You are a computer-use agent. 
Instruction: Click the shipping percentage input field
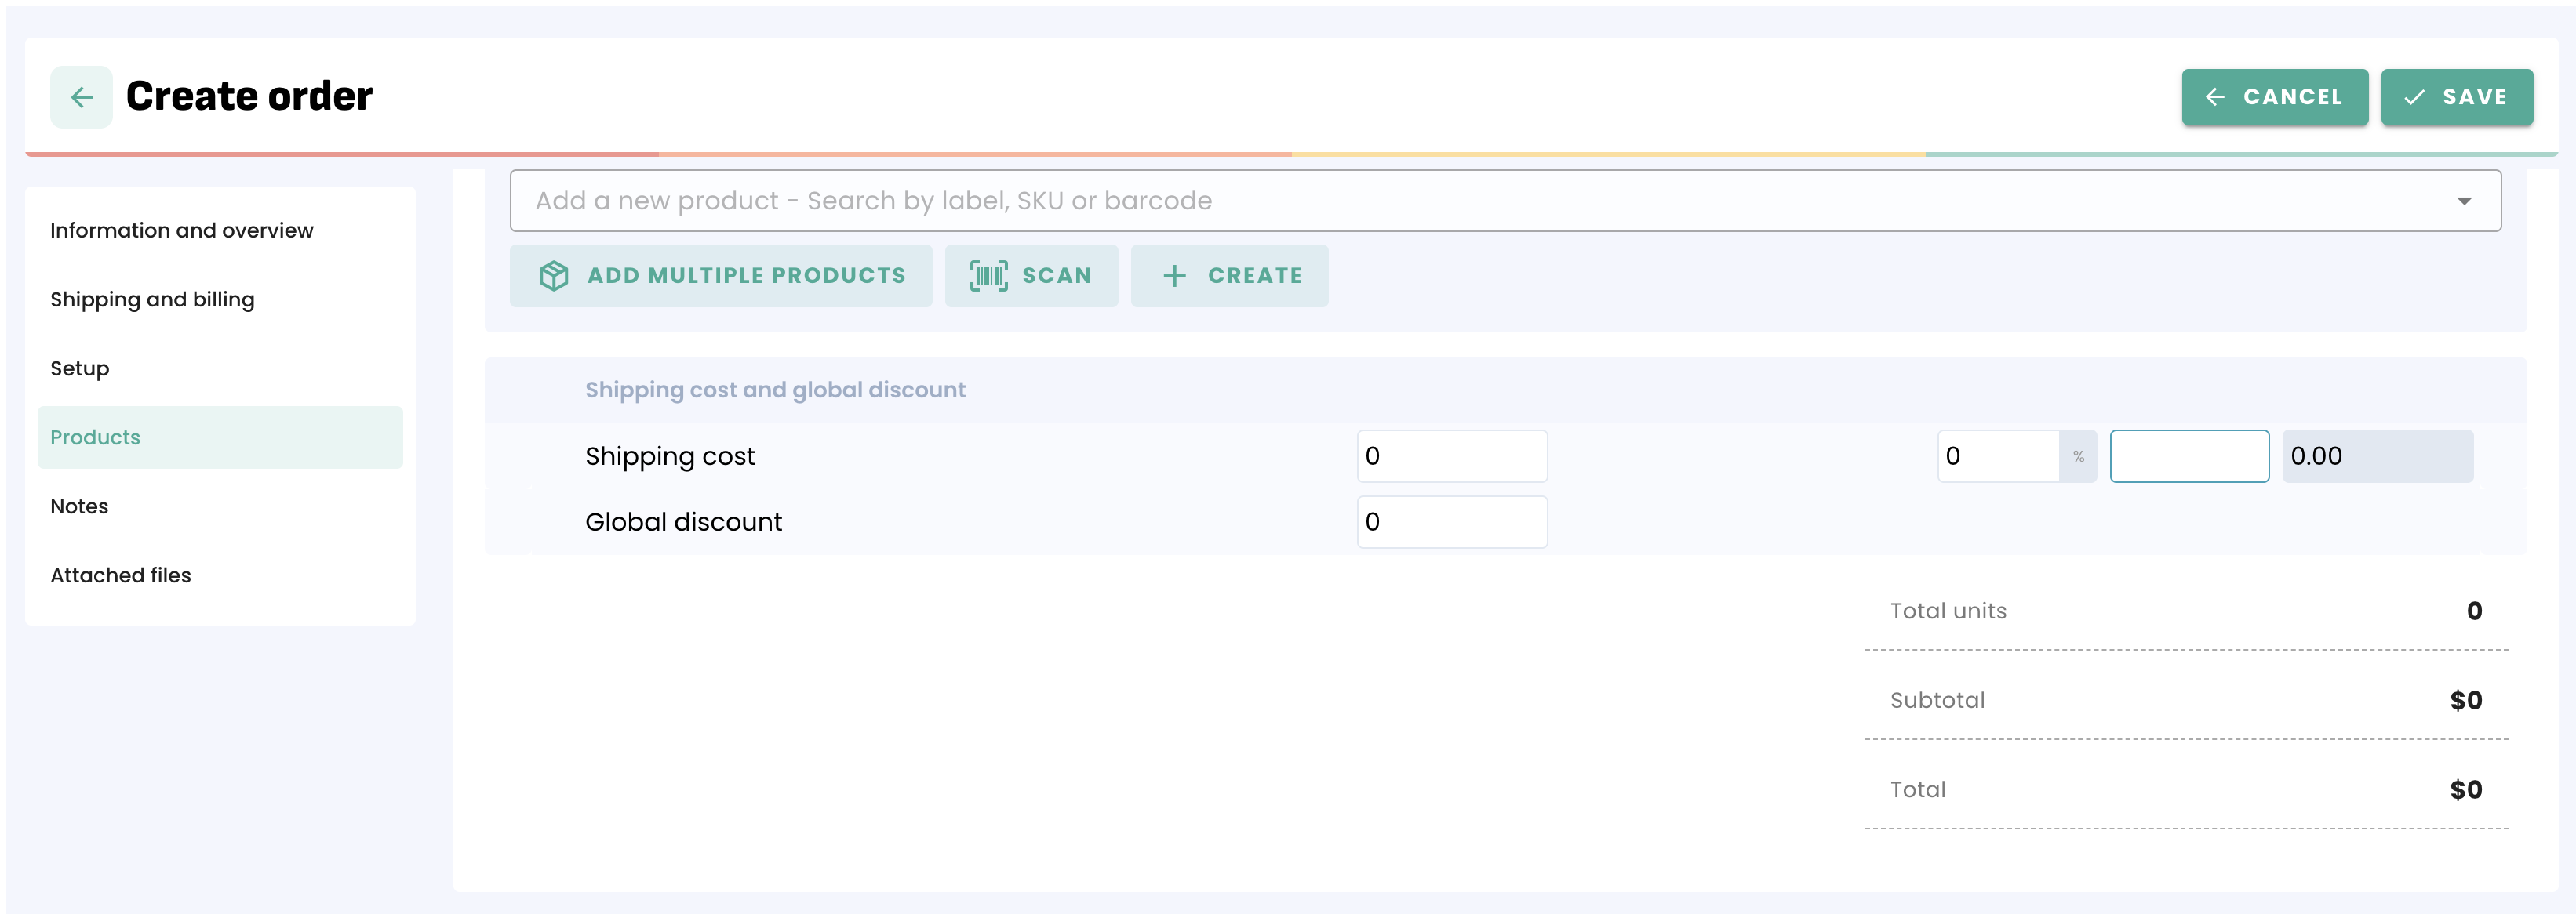[1997, 456]
